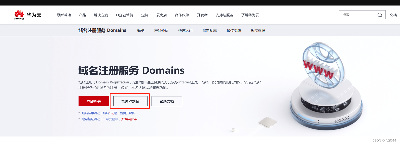Click the large 域名注册服务 Domains heading

click(131, 70)
